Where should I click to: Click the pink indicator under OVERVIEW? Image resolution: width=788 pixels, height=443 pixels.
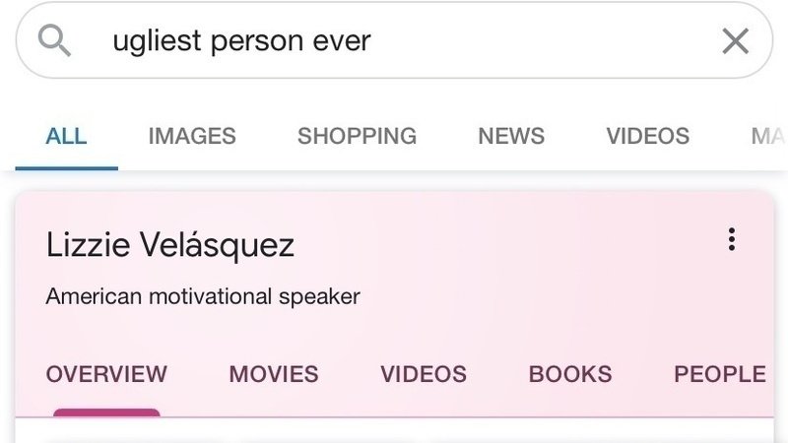[106, 412]
